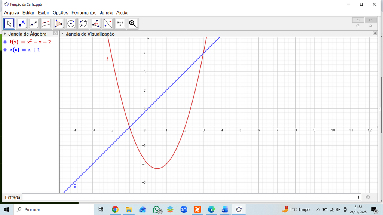Select the New Point tool
This screenshot has width=383, height=215.
(22, 24)
